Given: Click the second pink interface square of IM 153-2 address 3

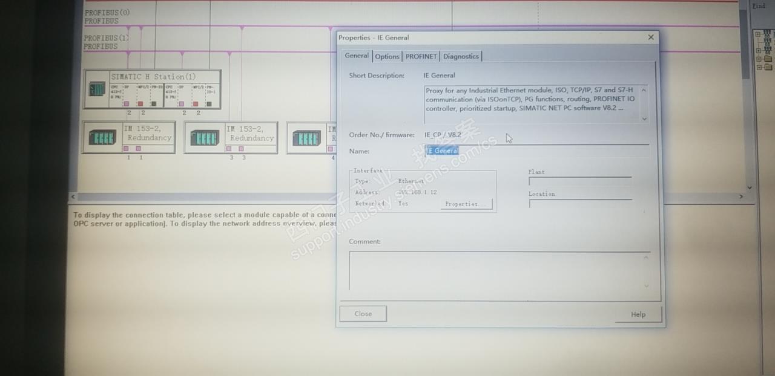Looking at the screenshot, I should (241, 149).
